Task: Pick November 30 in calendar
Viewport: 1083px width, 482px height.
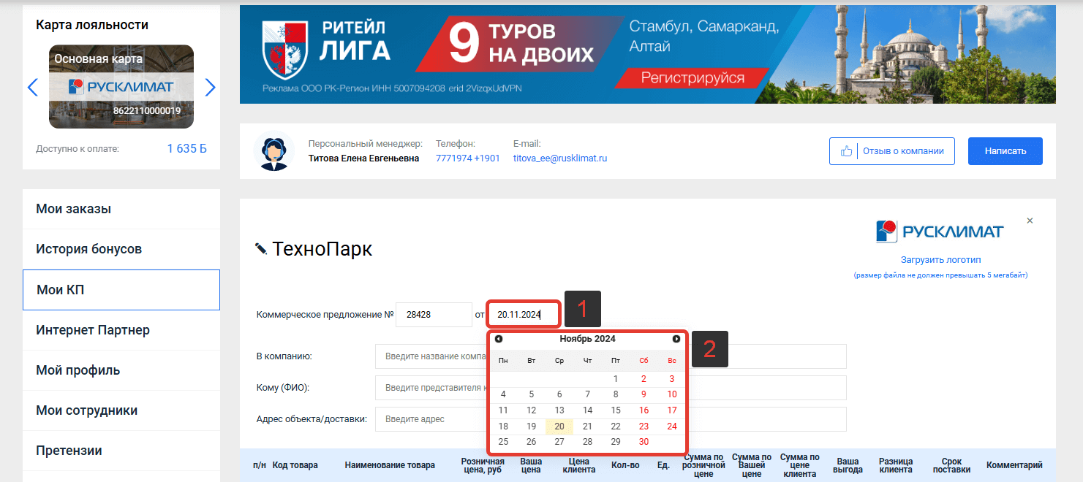Action: (644, 442)
